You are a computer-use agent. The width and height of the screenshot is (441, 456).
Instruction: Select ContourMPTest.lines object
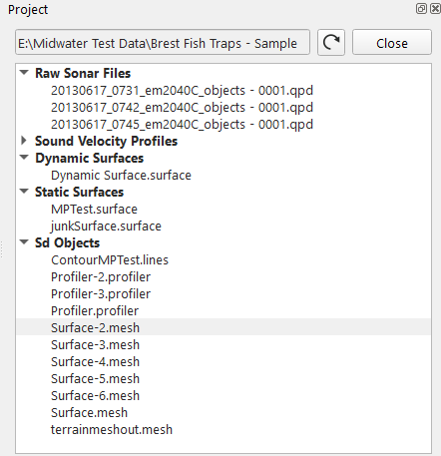pyautogui.click(x=110, y=260)
